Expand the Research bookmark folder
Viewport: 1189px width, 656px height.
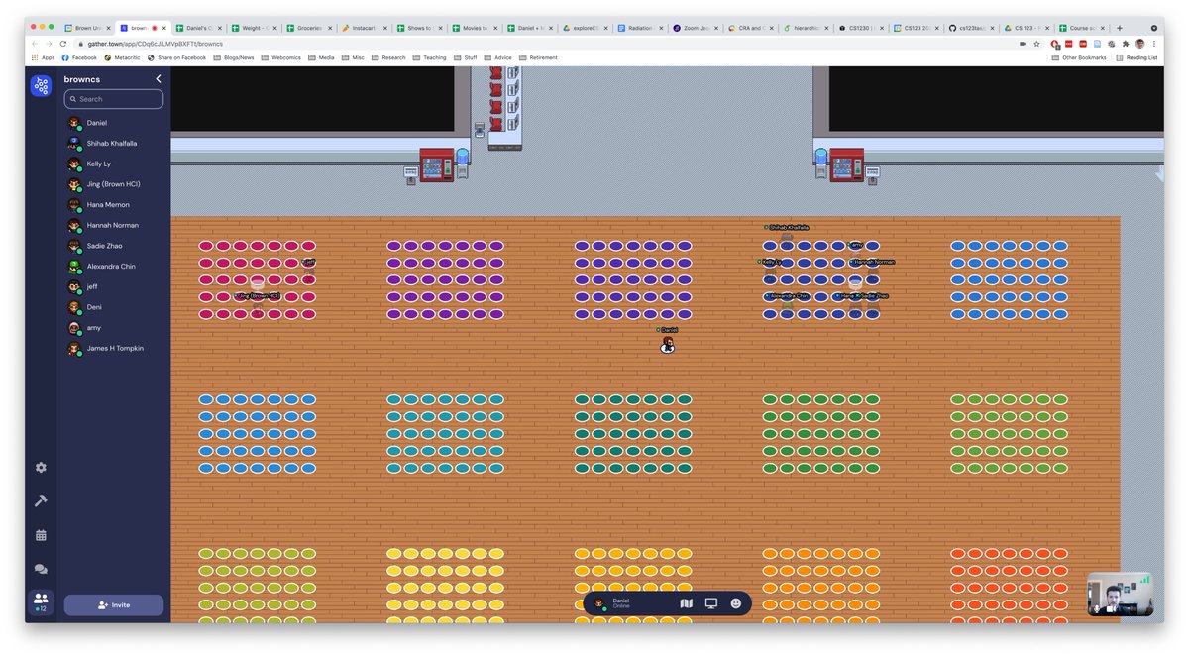coord(389,57)
